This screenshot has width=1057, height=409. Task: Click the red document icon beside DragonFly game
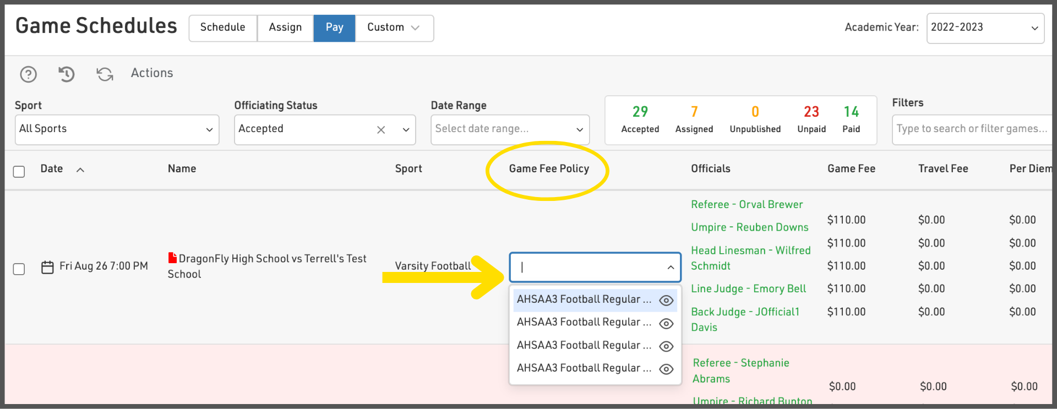coord(172,258)
